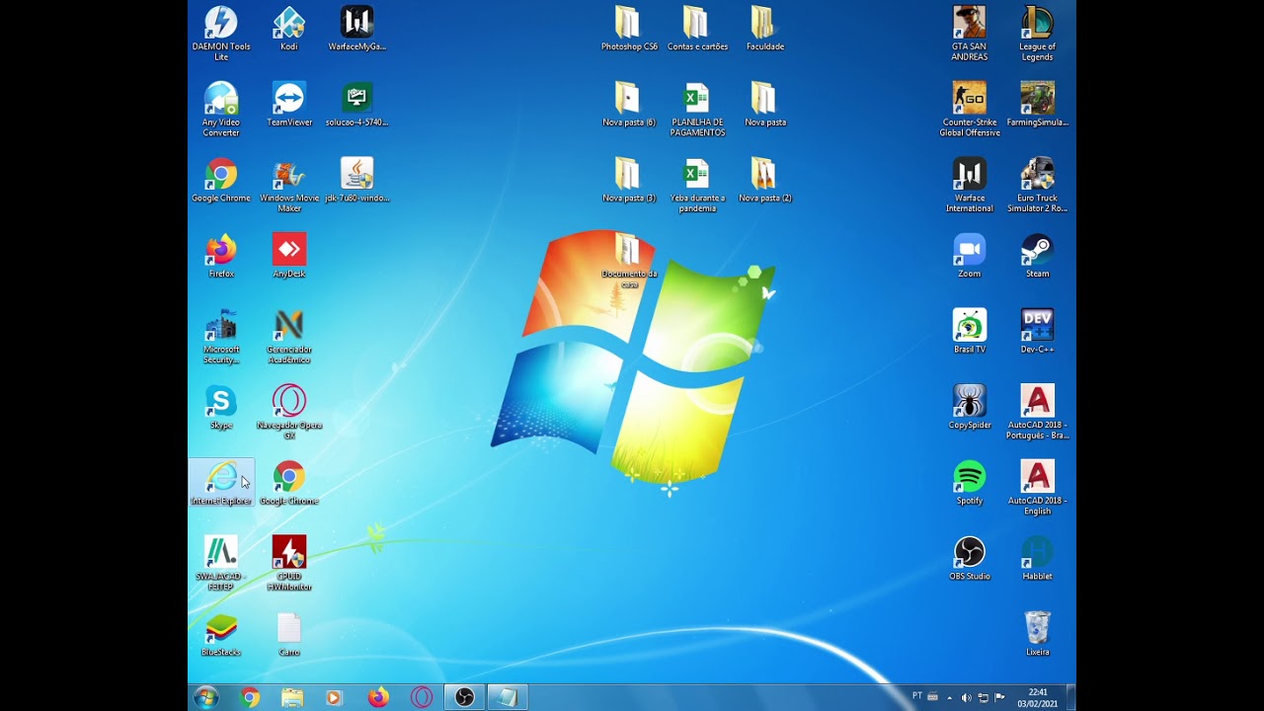Show hidden system tray icons
The image size is (1264, 711).
950,697
